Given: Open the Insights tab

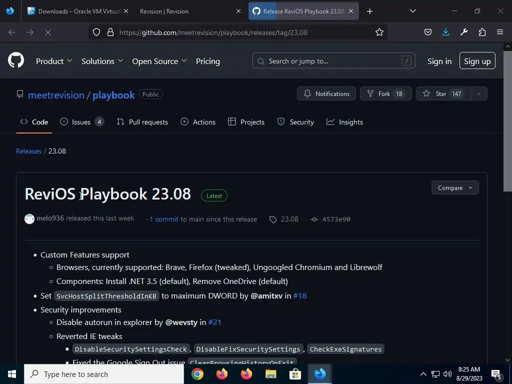Looking at the screenshot, I should pos(344,122).
